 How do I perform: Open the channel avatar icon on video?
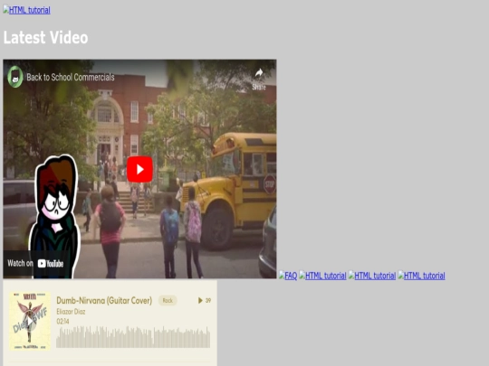pos(15,77)
